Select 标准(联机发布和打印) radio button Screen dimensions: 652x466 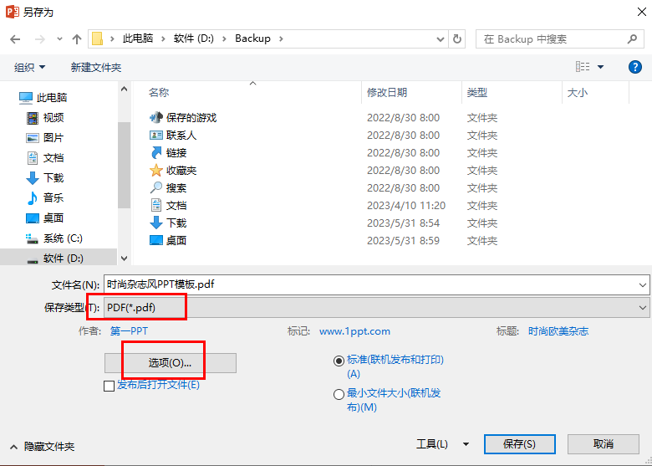[339, 361]
